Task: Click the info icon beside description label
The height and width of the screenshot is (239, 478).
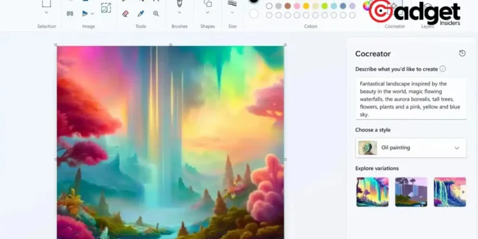Action: pyautogui.click(x=443, y=69)
